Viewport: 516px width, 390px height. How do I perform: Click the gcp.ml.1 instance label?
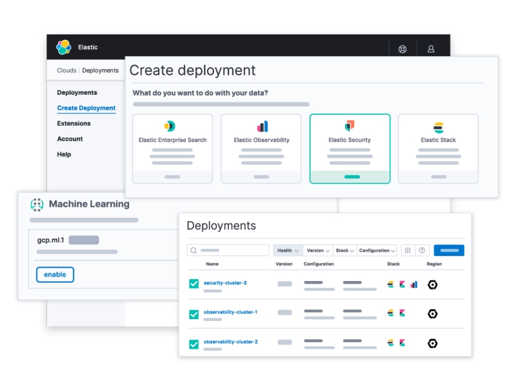pyautogui.click(x=50, y=240)
